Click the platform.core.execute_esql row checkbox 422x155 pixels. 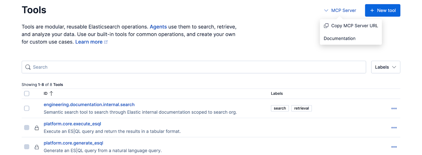click(27, 128)
